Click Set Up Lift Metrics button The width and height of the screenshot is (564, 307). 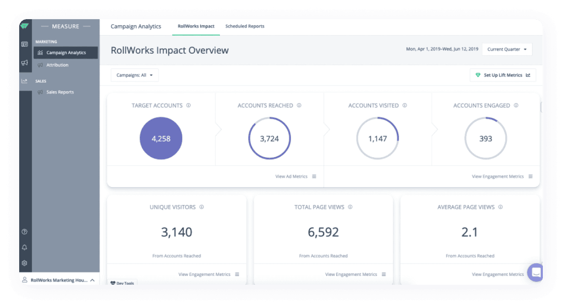[503, 75]
